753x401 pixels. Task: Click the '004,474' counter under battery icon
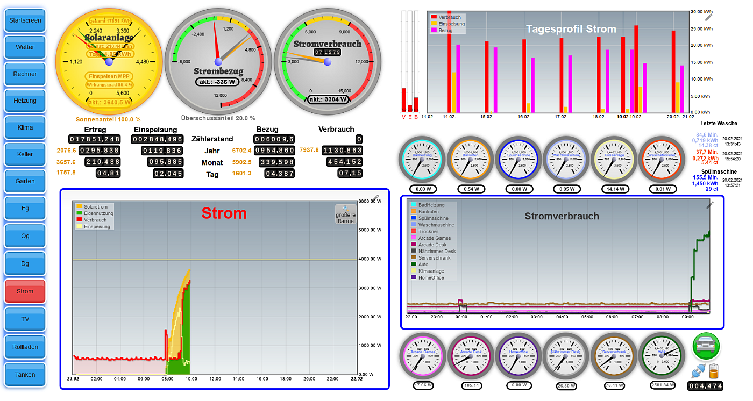click(x=706, y=386)
